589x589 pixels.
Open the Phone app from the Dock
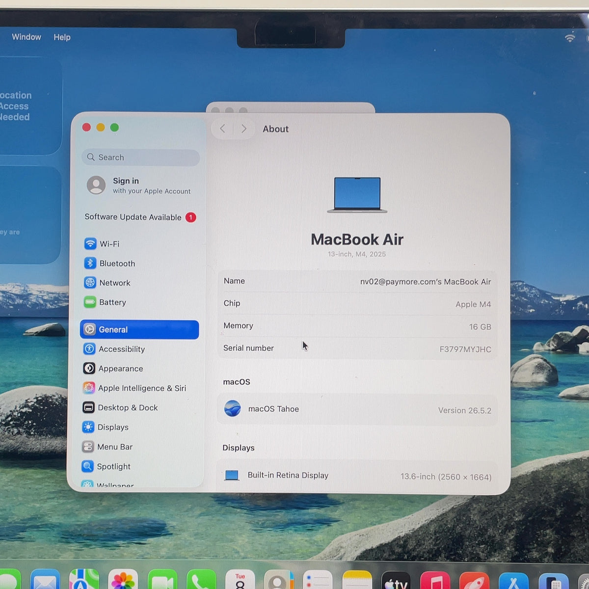(201, 580)
